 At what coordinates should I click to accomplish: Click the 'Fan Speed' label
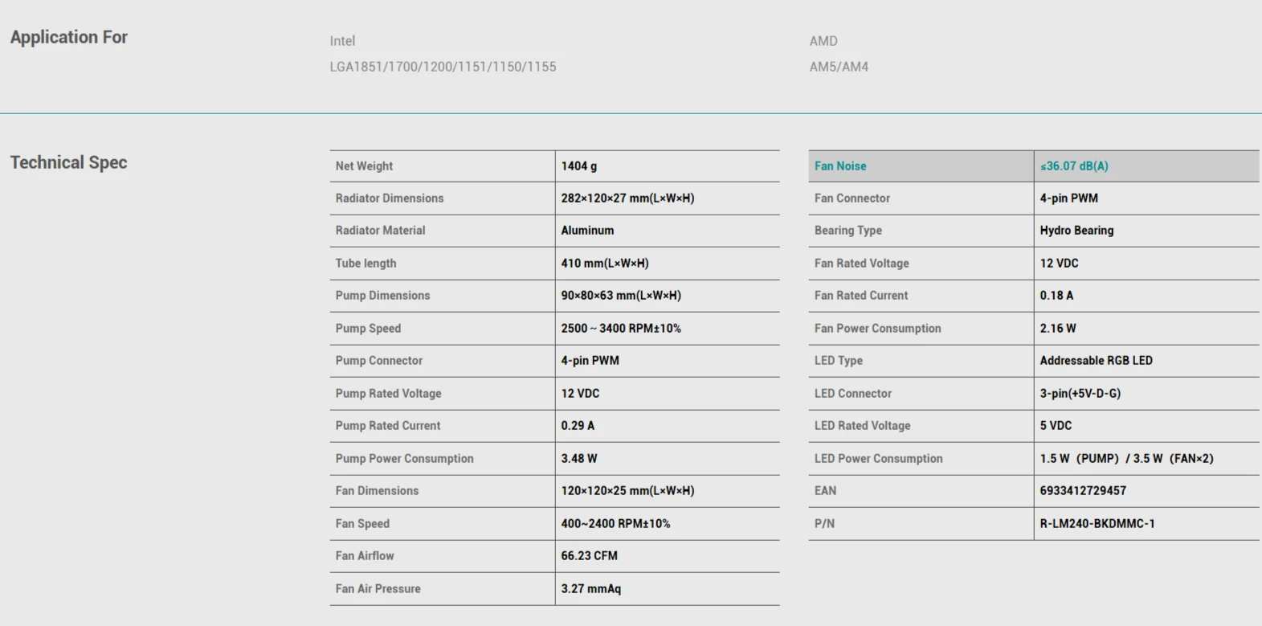pos(362,524)
